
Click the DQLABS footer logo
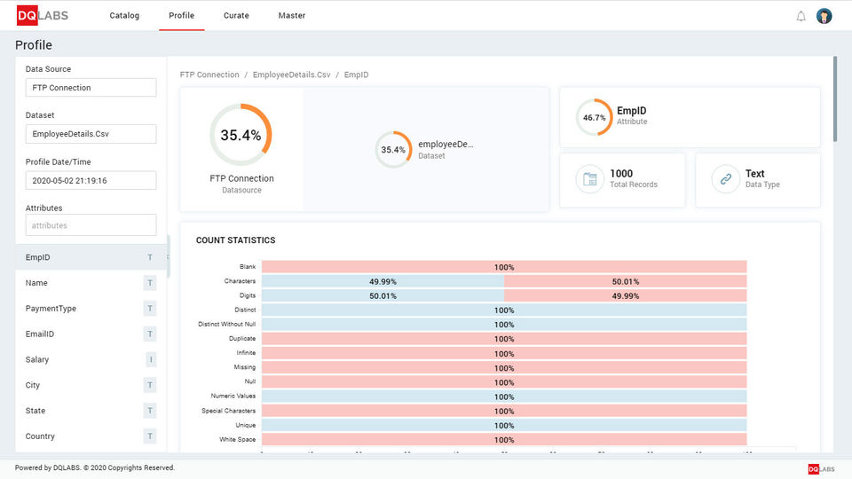pyautogui.click(x=821, y=469)
